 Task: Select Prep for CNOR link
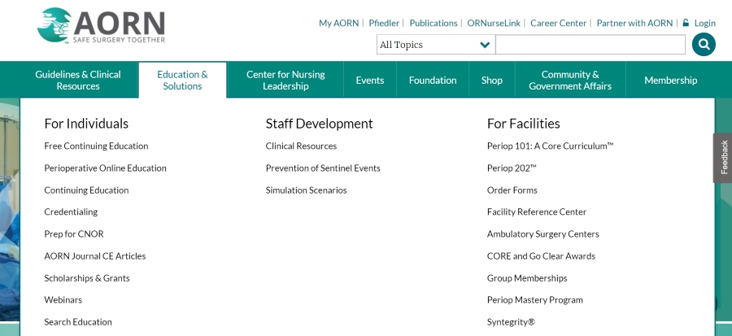pos(74,233)
